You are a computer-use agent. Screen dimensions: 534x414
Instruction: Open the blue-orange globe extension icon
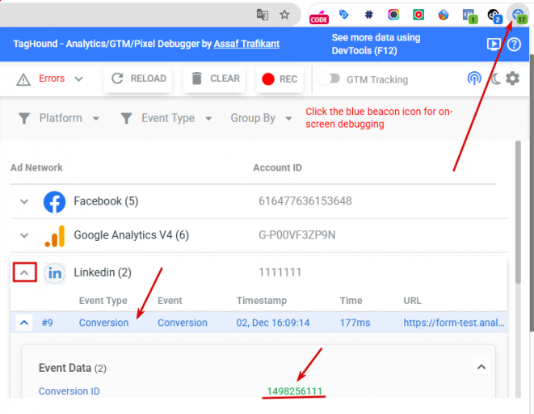click(x=443, y=15)
